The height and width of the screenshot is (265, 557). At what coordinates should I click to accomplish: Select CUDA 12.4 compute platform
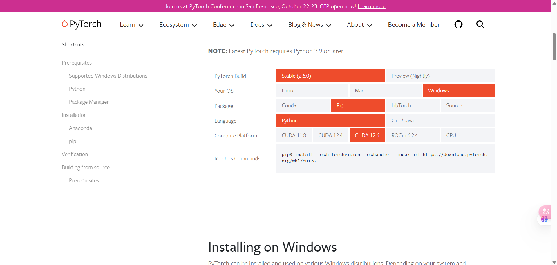point(330,135)
